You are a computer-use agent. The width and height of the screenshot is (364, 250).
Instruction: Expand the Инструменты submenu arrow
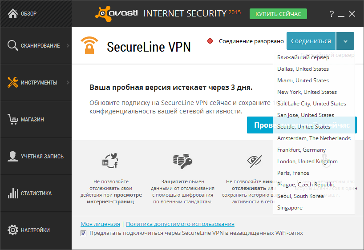pos(68,82)
